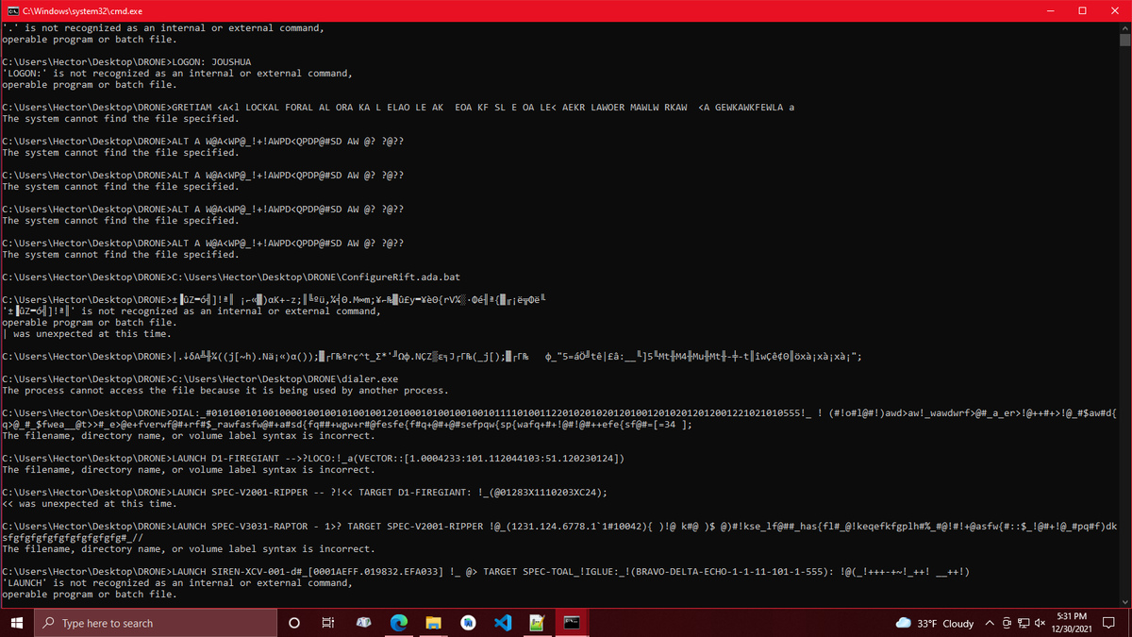The height and width of the screenshot is (637, 1132).
Task: Switch to Visual Studio Code on the taskbar
Action: point(503,623)
